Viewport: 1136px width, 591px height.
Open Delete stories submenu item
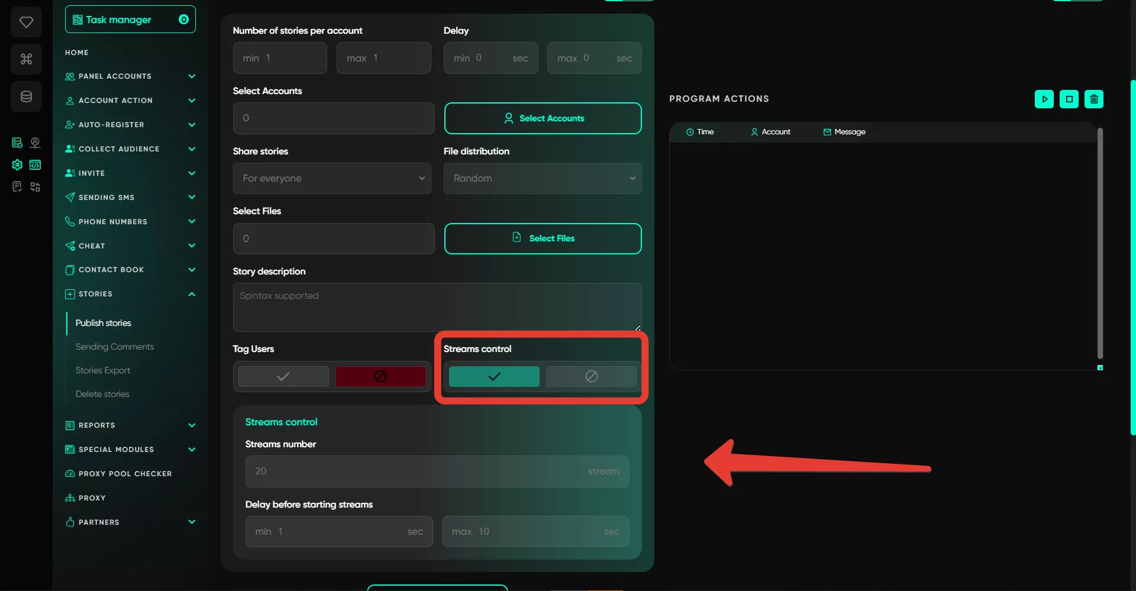pos(102,394)
